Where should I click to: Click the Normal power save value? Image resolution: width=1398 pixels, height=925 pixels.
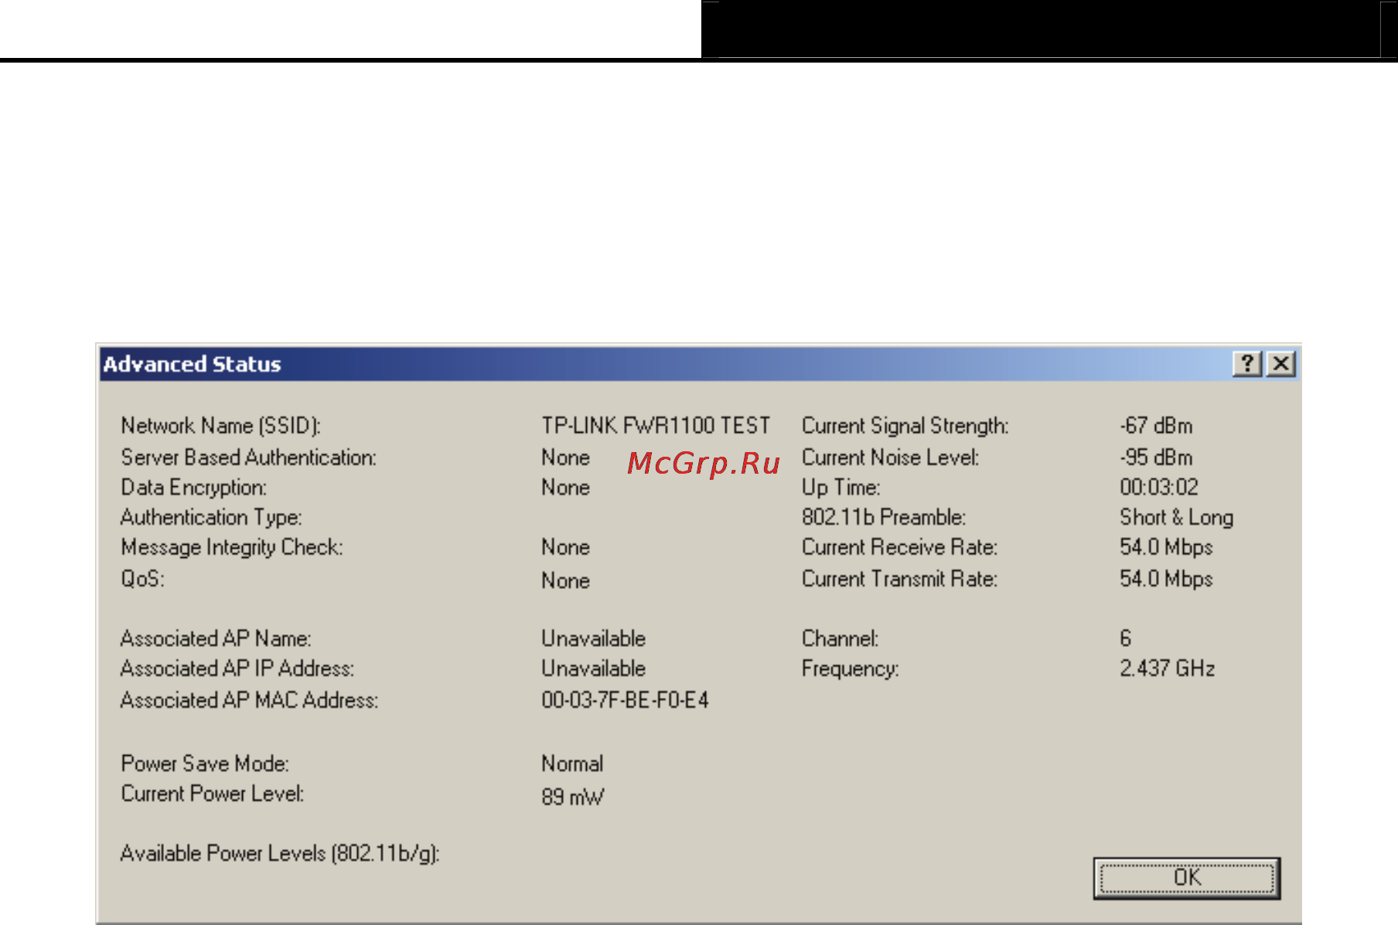[572, 763]
